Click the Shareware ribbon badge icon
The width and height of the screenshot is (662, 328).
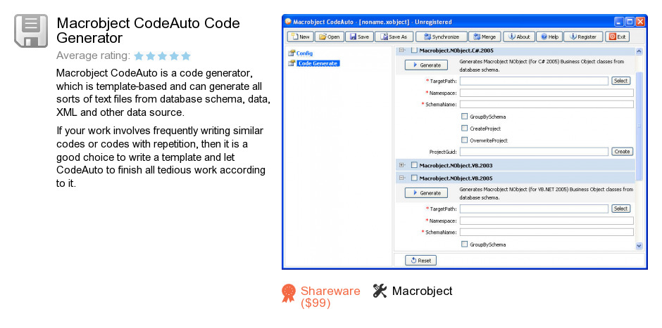point(289,293)
